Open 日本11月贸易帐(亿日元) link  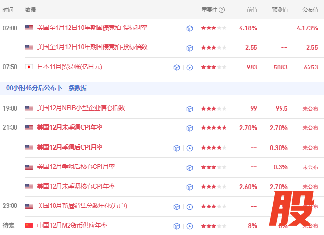coord(70,67)
